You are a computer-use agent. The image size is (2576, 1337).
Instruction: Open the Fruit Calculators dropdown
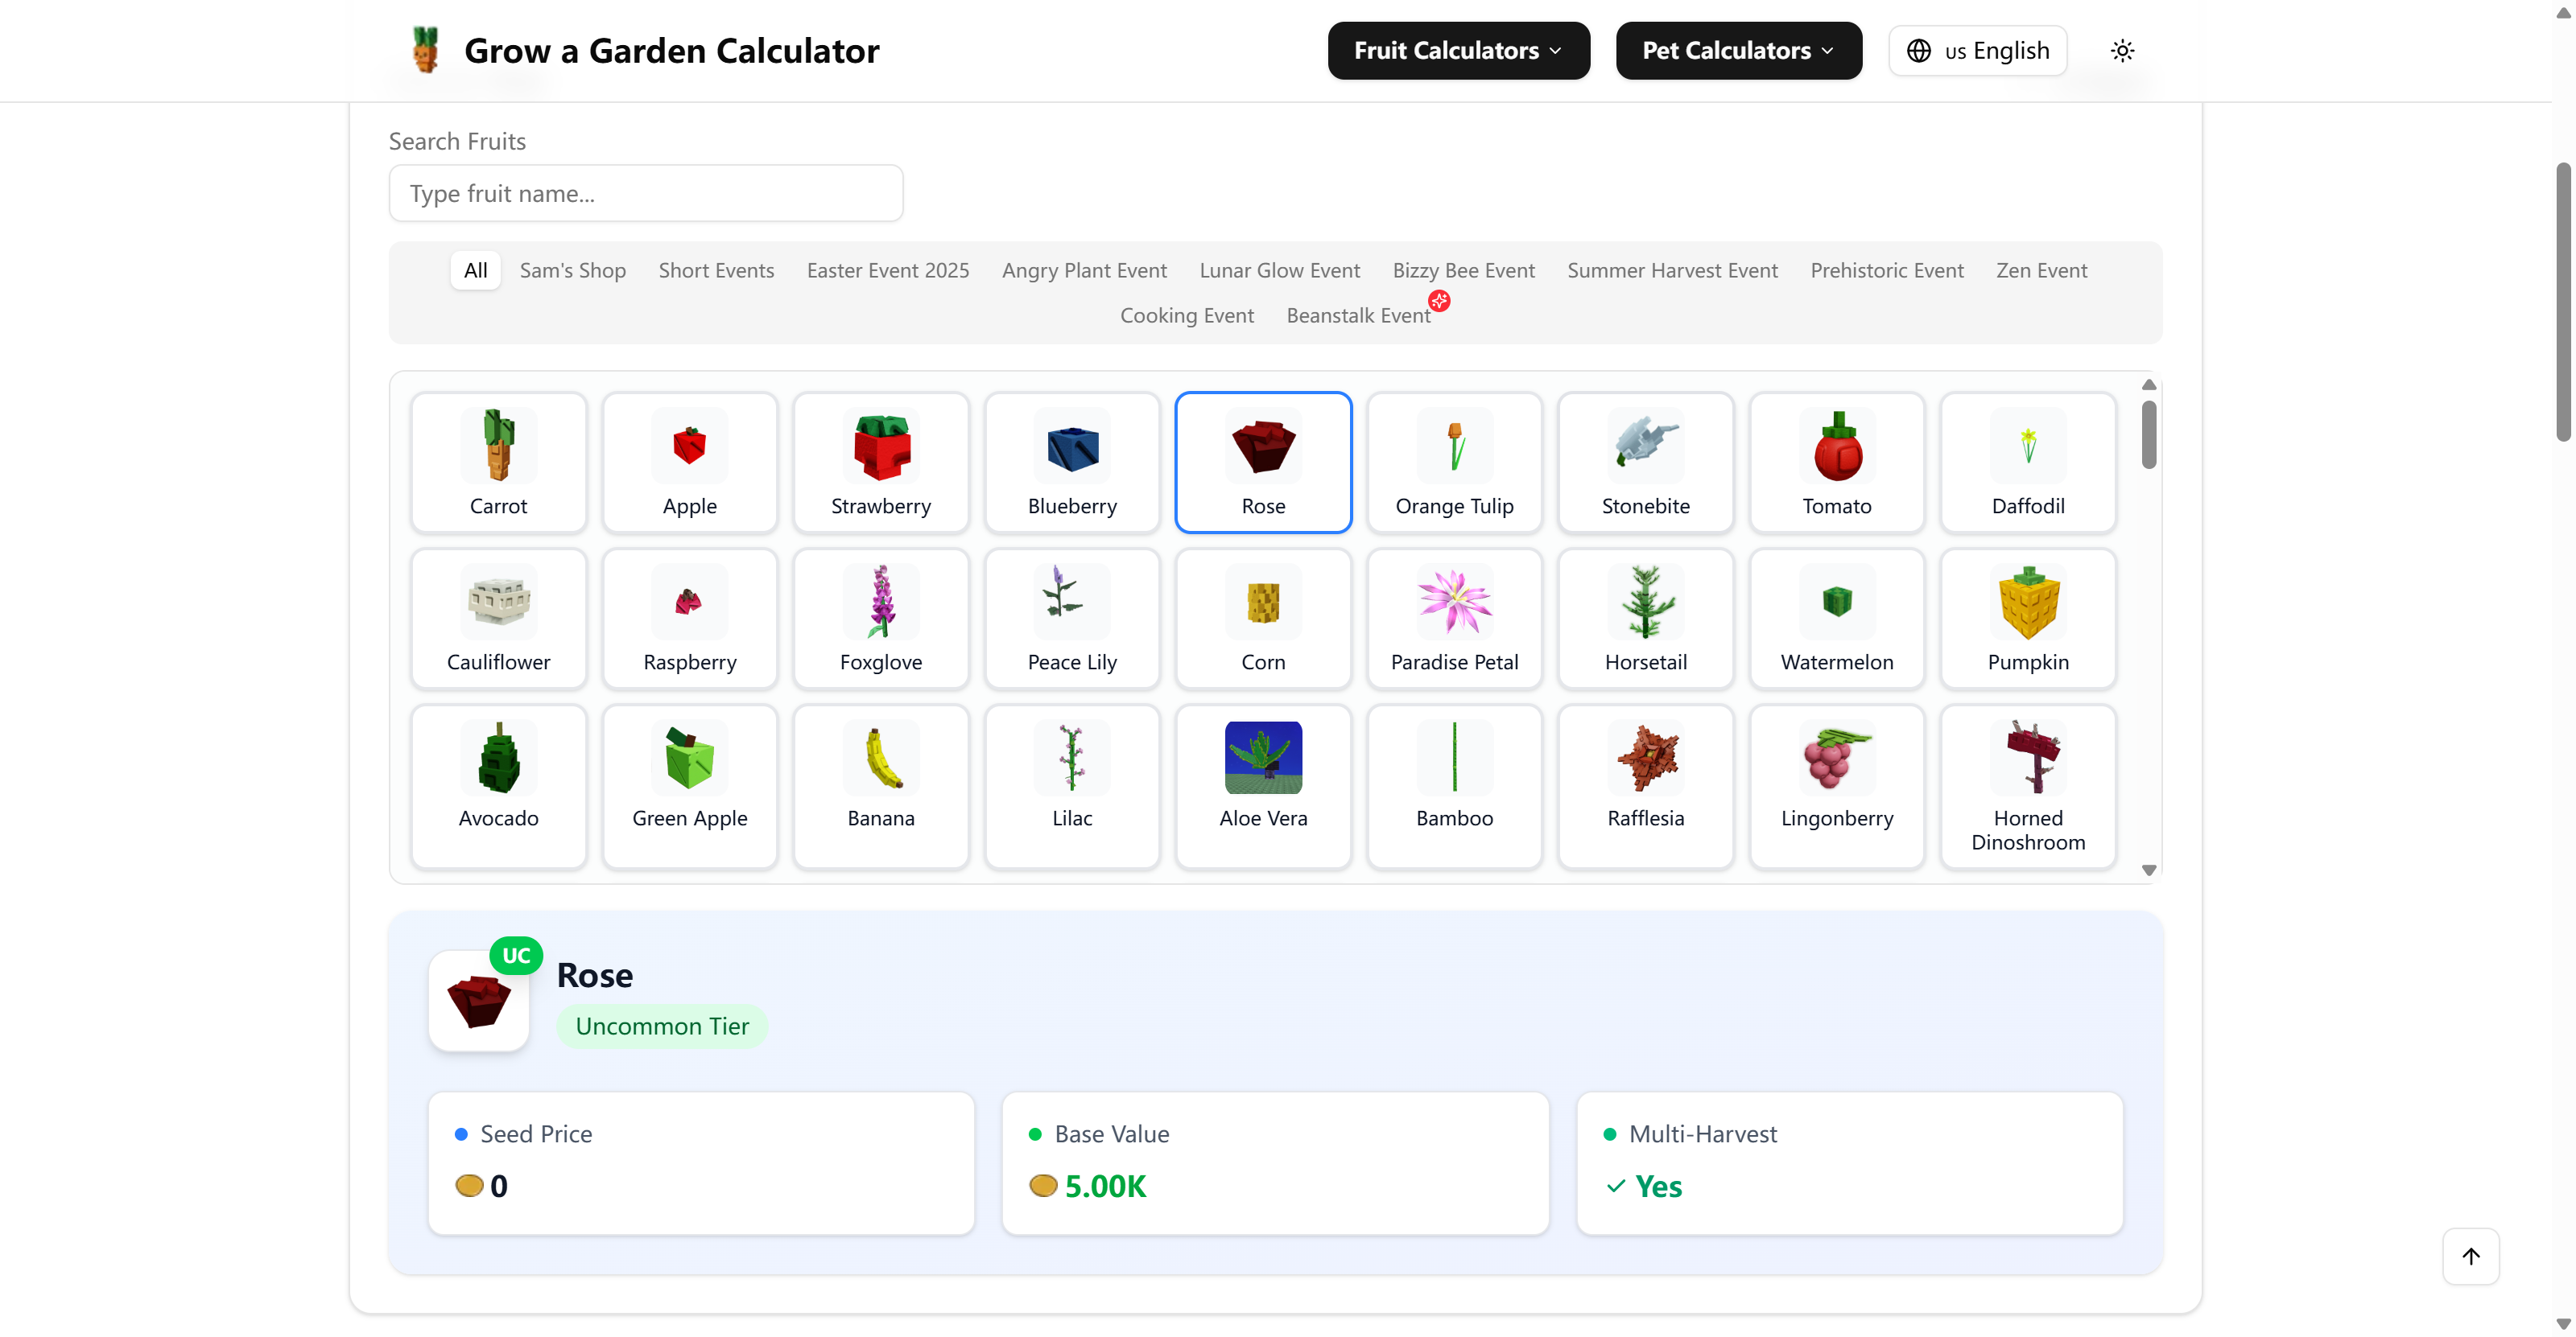click(1457, 50)
